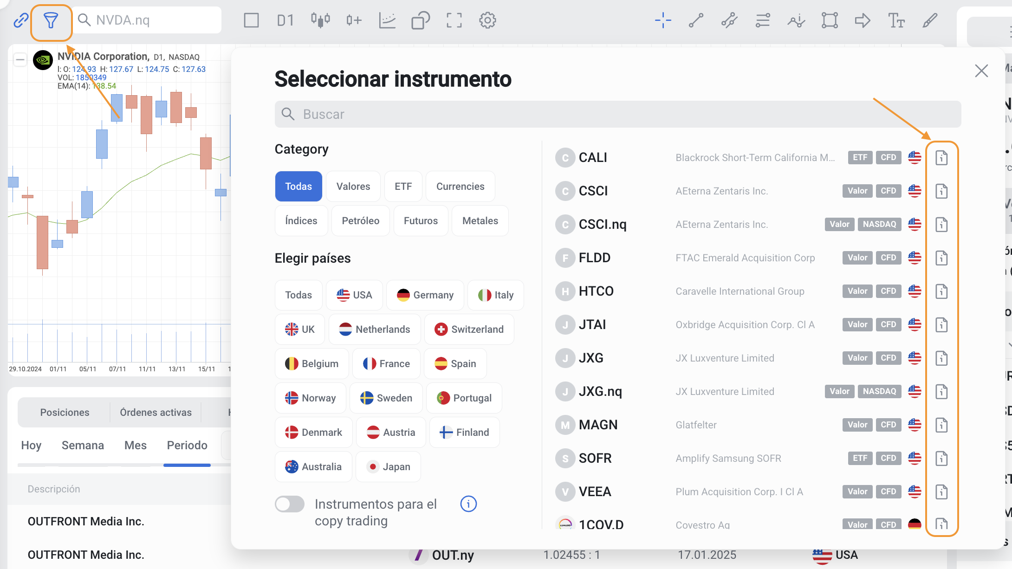The image size is (1012, 569).
Task: Filter countries by Germany
Action: coord(425,295)
